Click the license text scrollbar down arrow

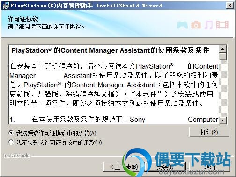pos(223,120)
